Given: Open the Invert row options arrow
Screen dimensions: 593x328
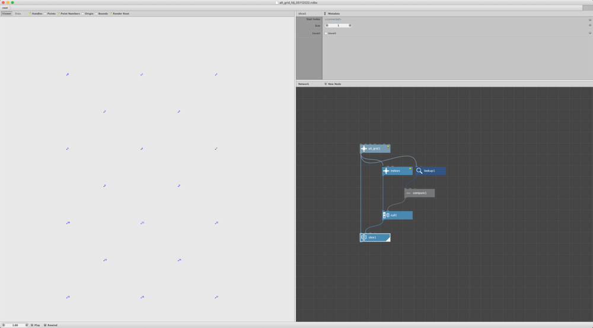Looking at the screenshot, I should pos(589,33).
